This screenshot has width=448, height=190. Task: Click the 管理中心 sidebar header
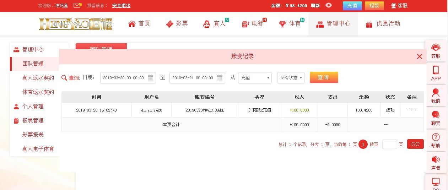(x=33, y=49)
